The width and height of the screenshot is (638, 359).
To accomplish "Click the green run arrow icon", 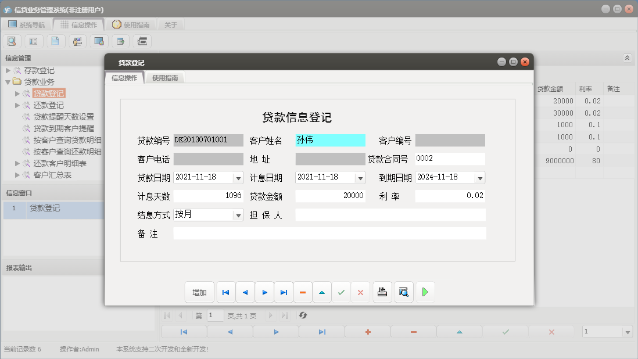I will click(425, 292).
